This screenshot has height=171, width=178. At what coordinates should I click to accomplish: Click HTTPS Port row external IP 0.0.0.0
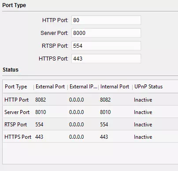click(x=76, y=137)
